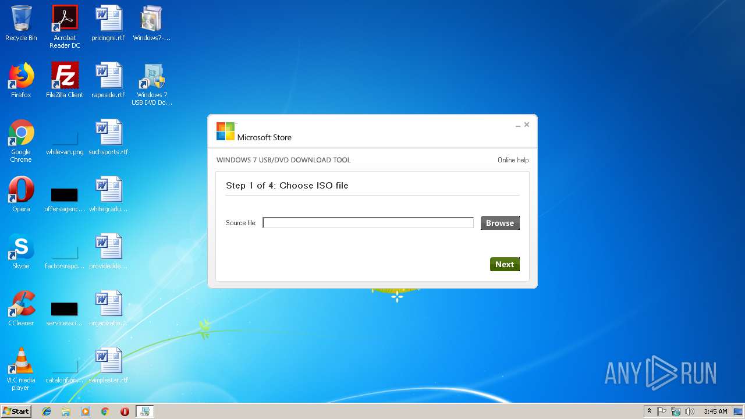Viewport: 745px width, 419px height.
Task: Open the Online help link
Action: coord(513,160)
